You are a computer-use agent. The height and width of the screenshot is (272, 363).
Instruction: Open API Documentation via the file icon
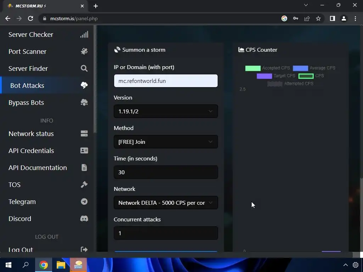tap(84, 168)
